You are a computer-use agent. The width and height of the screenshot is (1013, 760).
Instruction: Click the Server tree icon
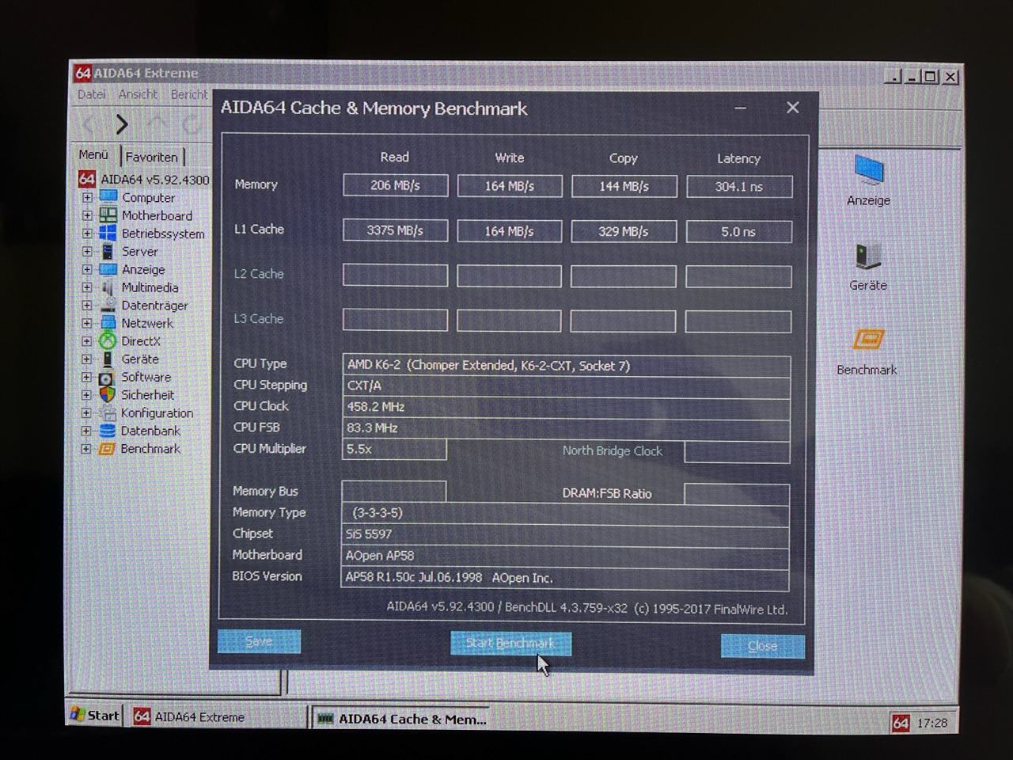coord(108,251)
